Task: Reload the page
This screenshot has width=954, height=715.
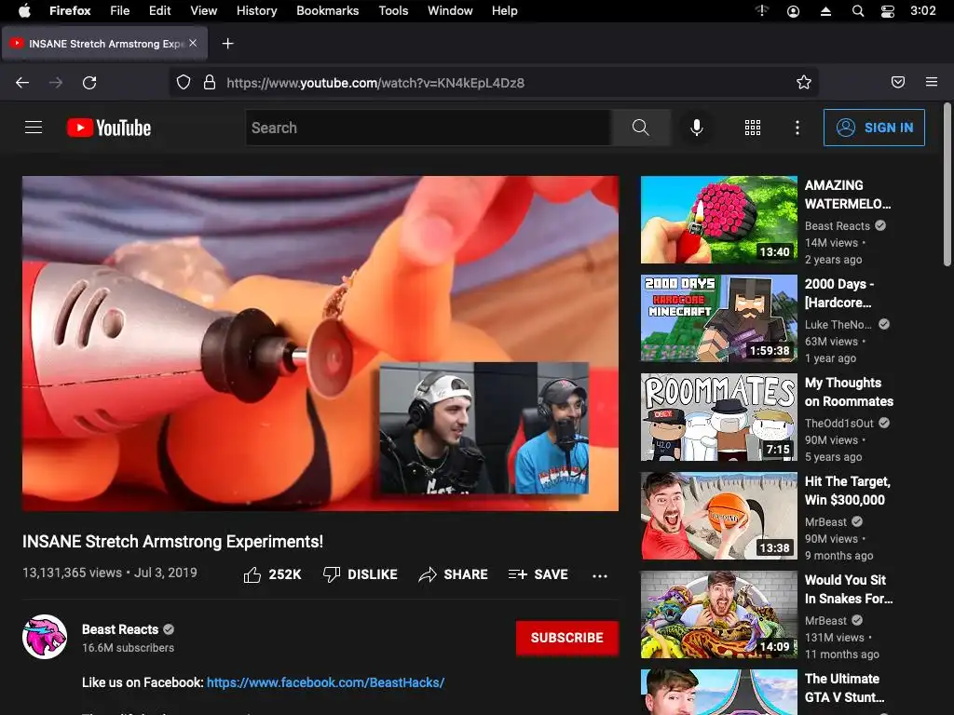Action: (x=89, y=83)
